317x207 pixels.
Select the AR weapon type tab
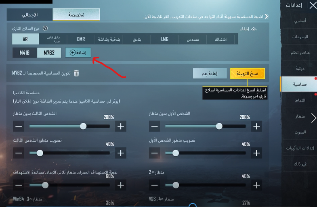click(x=25, y=39)
